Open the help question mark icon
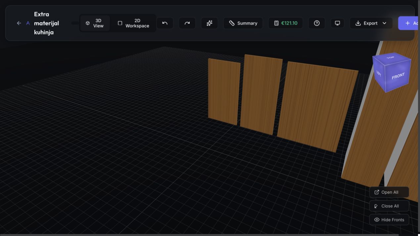Image resolution: width=420 pixels, height=236 pixels. coord(317,23)
